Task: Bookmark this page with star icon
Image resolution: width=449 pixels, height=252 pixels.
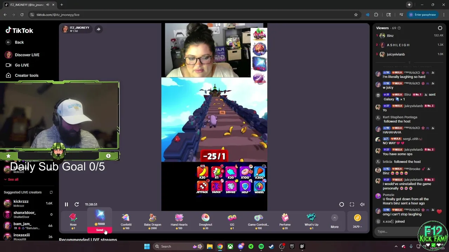Action: coord(356,15)
